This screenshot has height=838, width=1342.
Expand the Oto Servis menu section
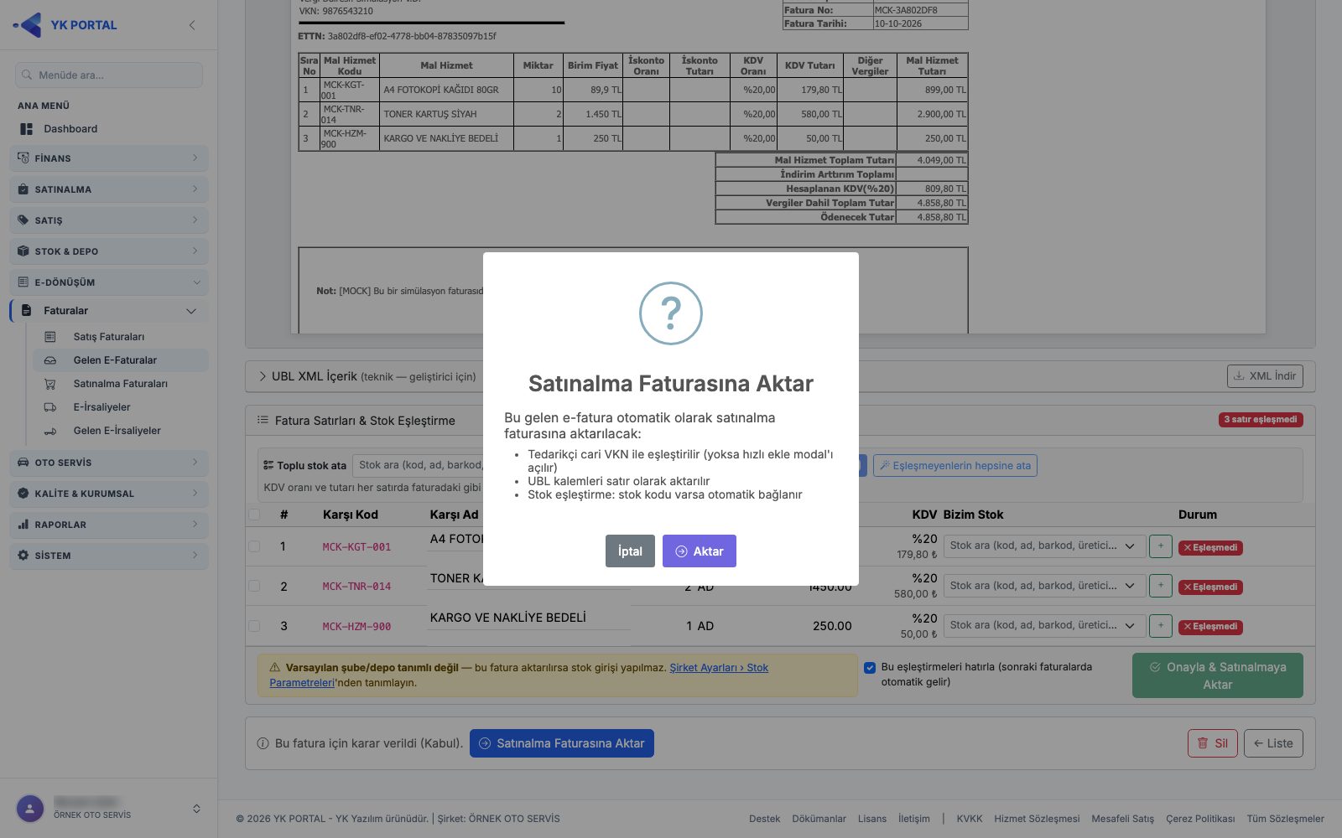click(x=109, y=463)
